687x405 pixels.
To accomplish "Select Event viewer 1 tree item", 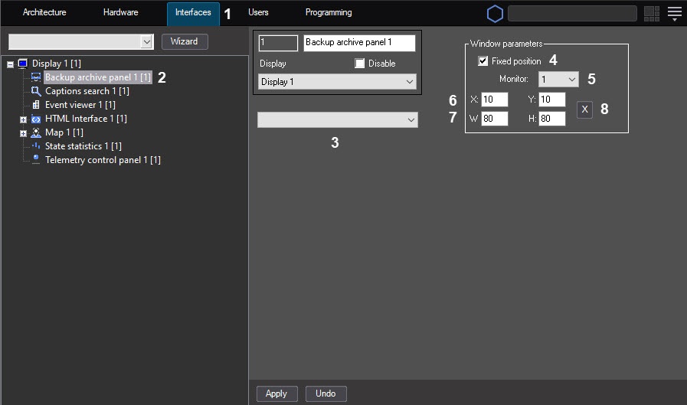I will click(80, 105).
